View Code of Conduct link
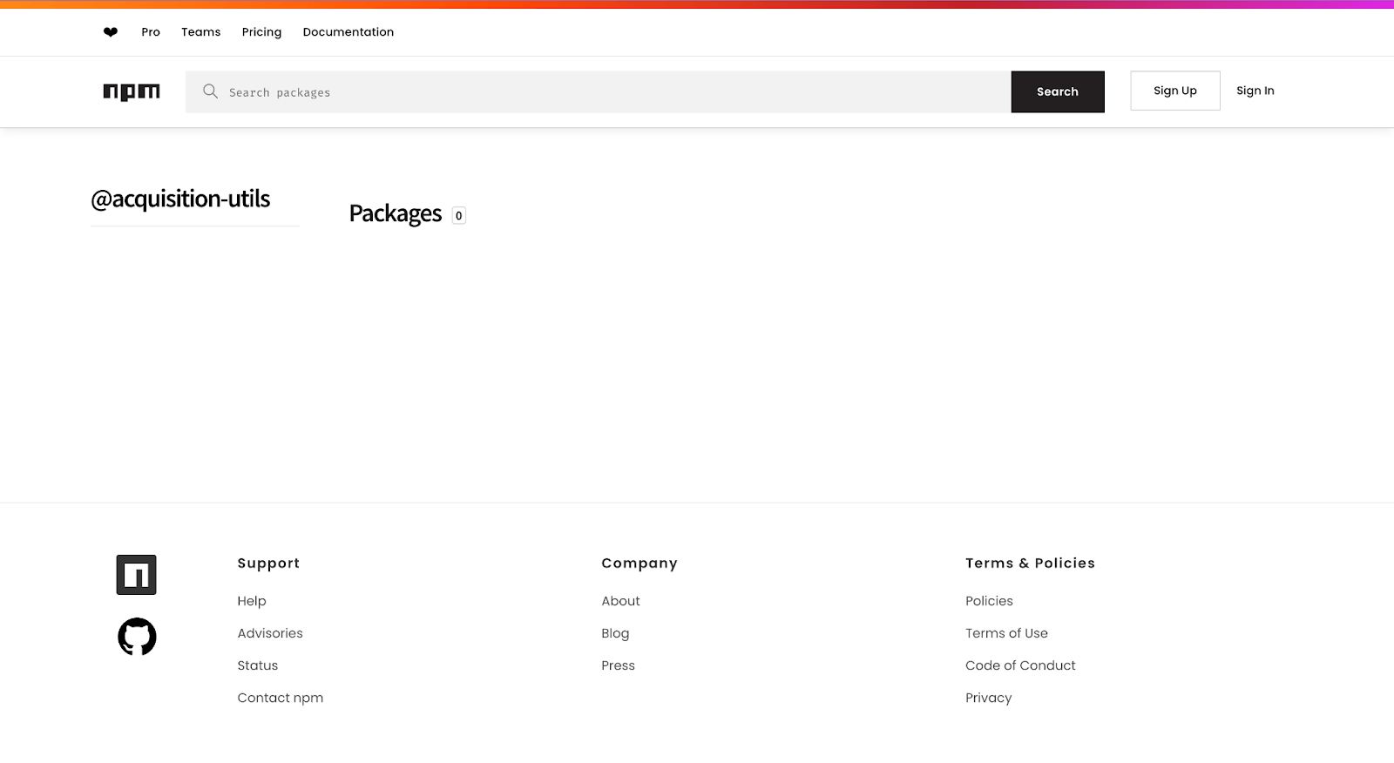 pos(1020,665)
